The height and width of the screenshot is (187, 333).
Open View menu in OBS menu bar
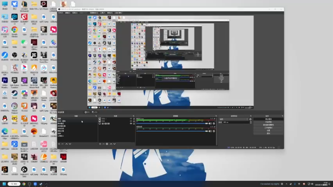(x=75, y=13)
